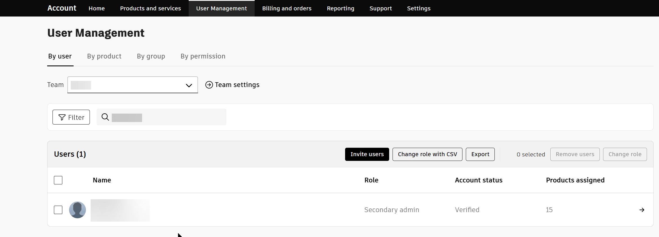The width and height of the screenshot is (659, 237).
Task: Switch to the By group tab
Action: click(x=151, y=56)
